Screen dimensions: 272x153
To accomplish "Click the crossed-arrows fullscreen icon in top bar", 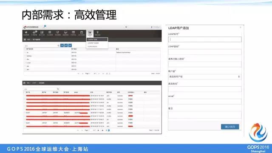I will point(126,27).
